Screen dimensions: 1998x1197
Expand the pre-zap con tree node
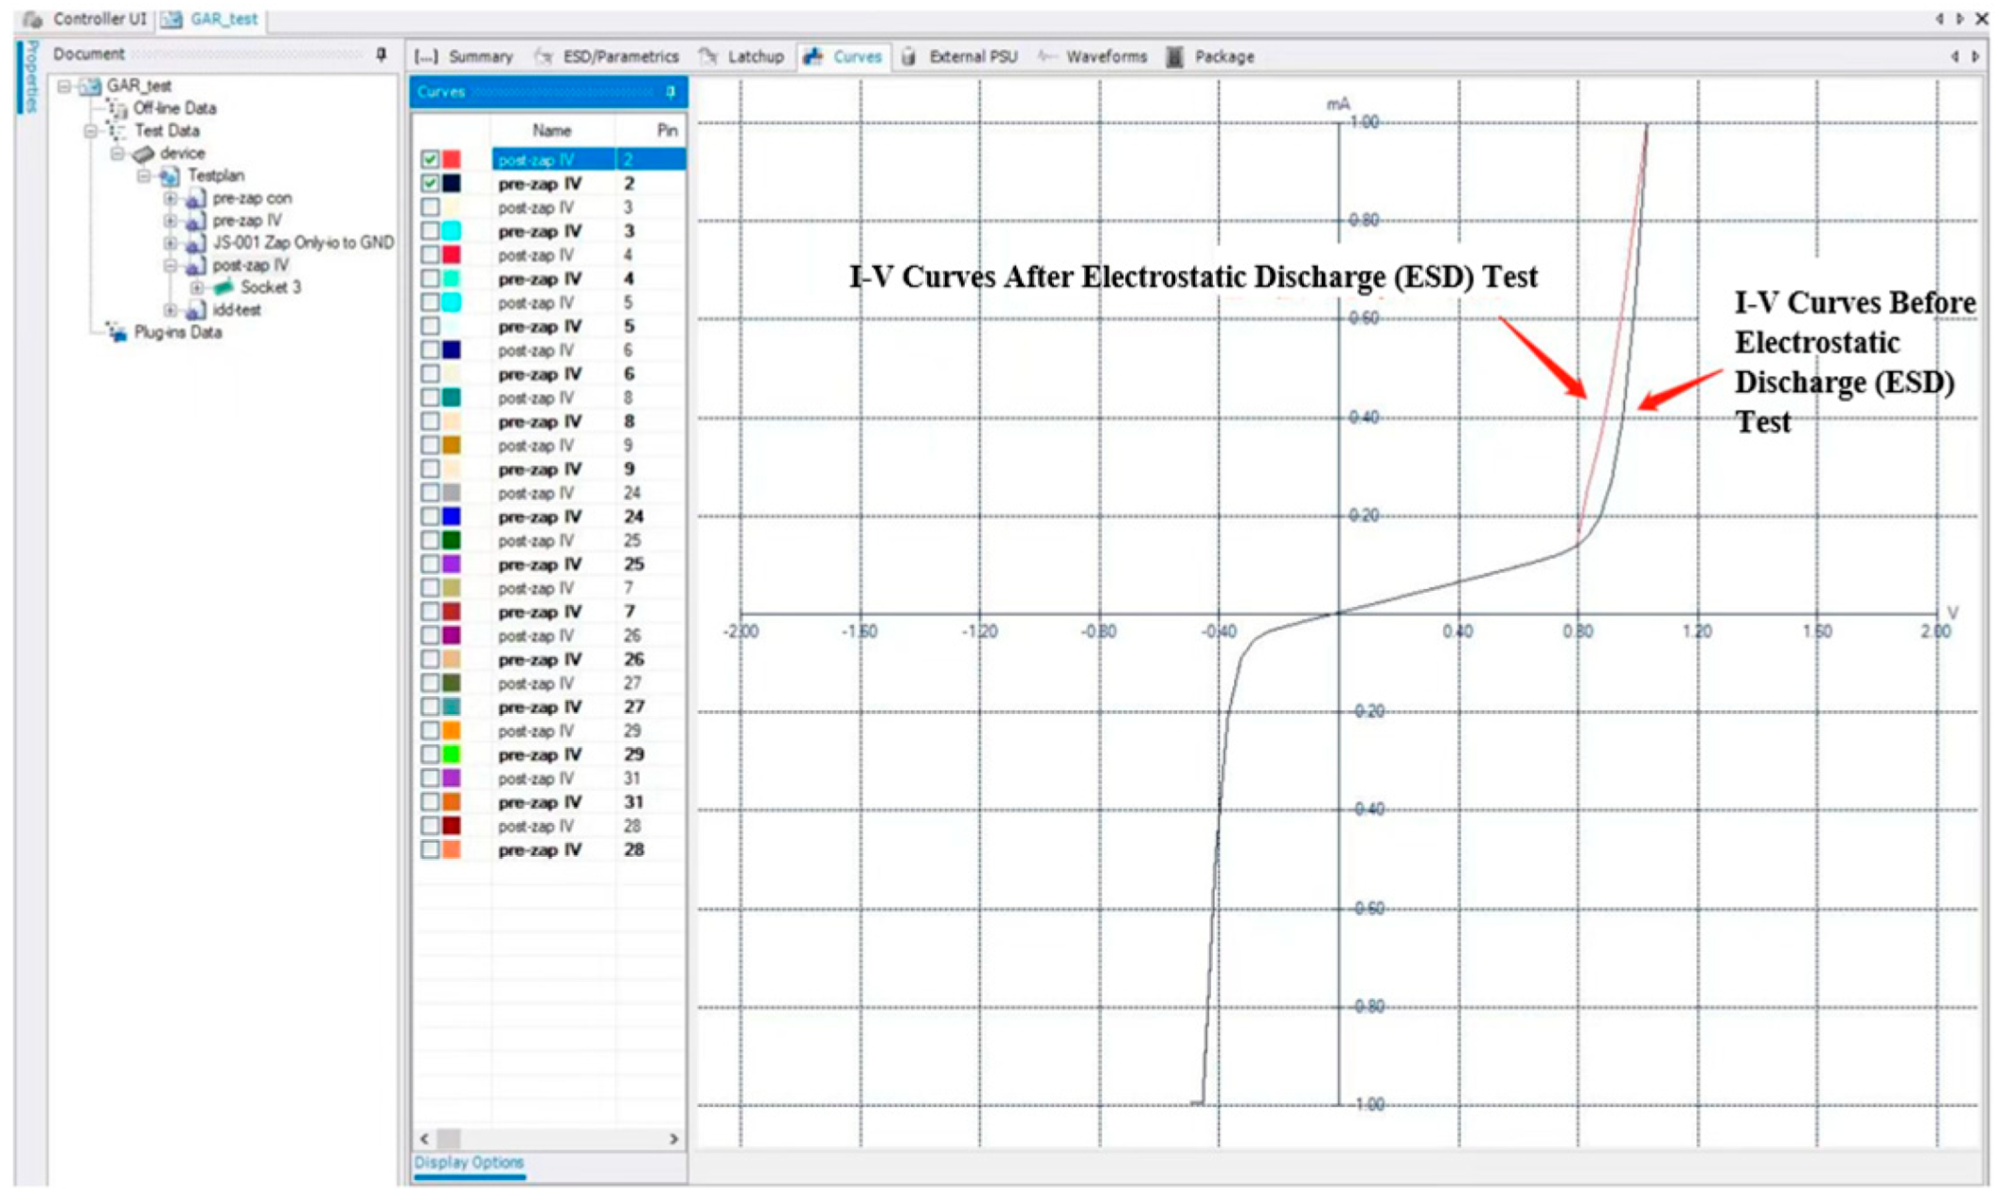[170, 198]
